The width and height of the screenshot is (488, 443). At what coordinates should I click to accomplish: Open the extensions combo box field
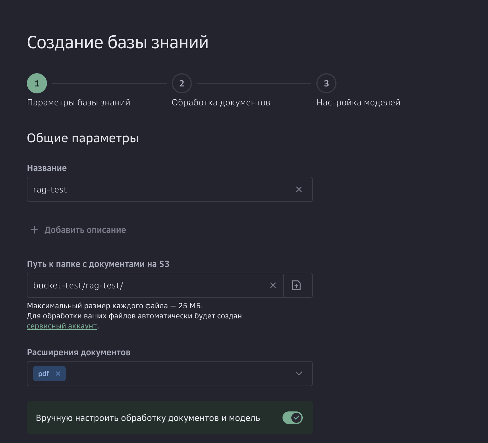(174, 374)
